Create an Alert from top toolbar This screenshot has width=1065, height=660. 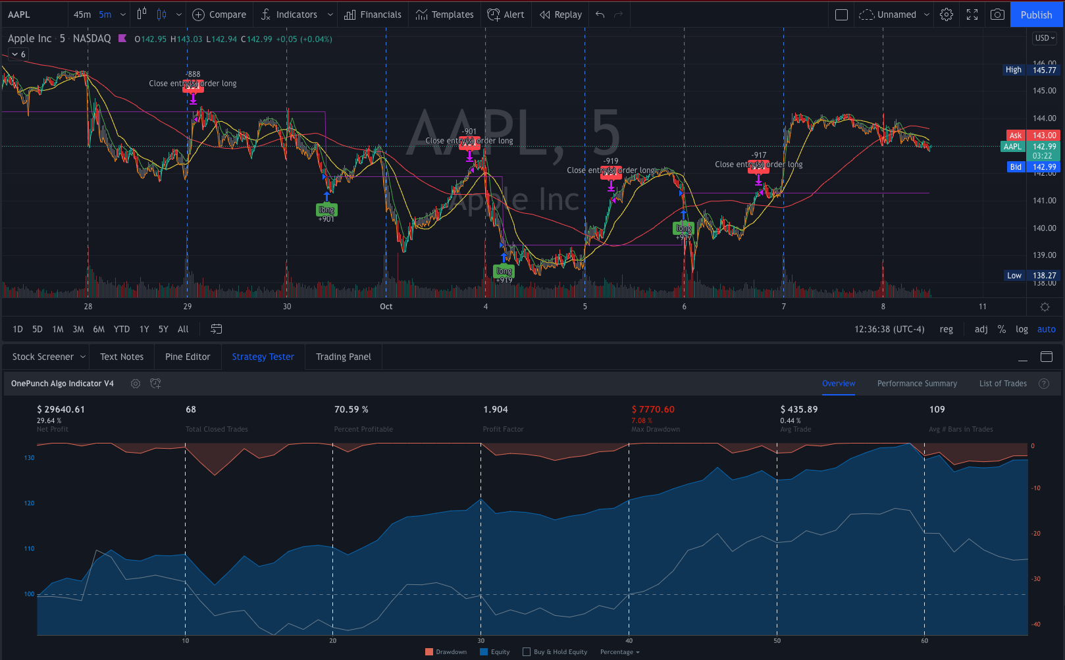click(x=506, y=14)
